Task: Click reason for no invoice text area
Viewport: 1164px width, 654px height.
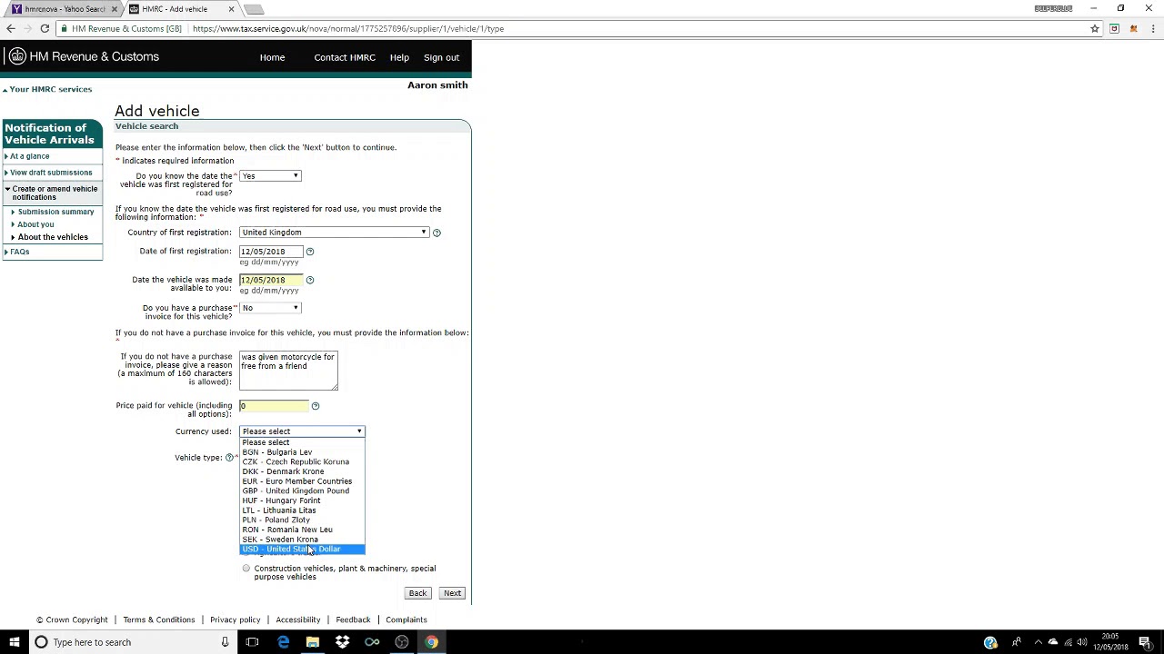Action: coord(288,371)
